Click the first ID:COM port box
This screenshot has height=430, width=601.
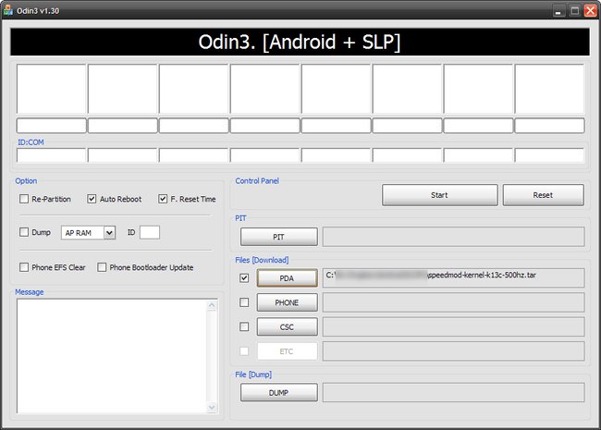tap(52, 155)
